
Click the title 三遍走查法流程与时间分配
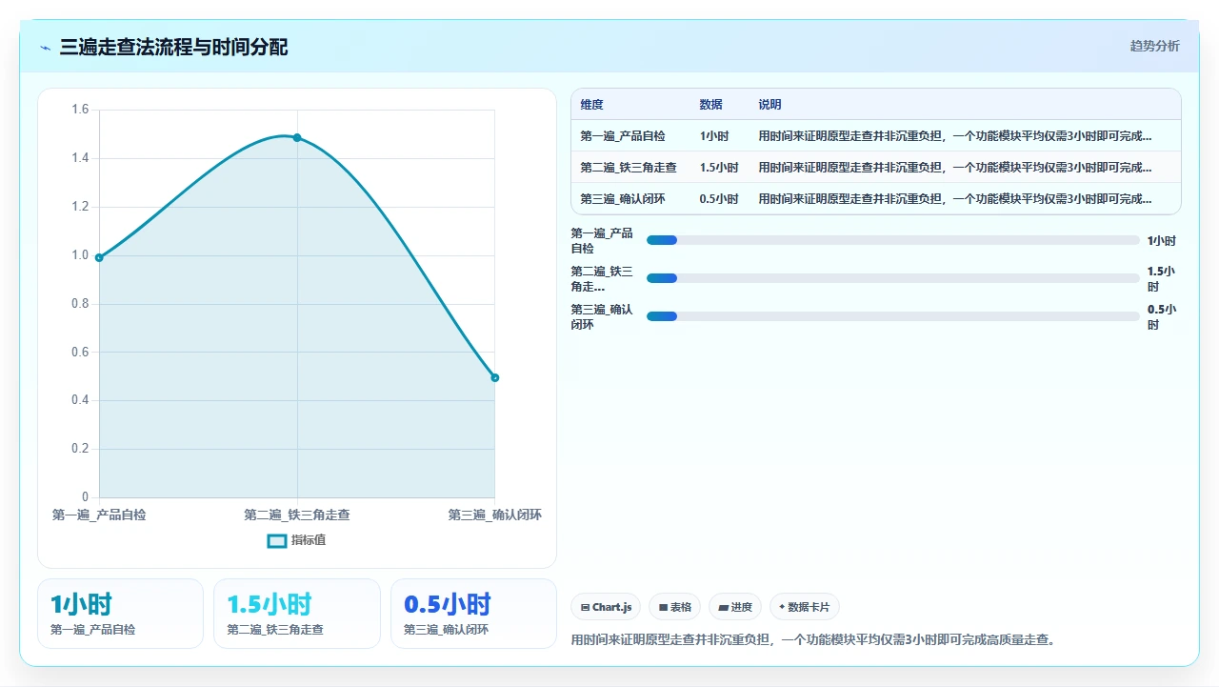173,47
